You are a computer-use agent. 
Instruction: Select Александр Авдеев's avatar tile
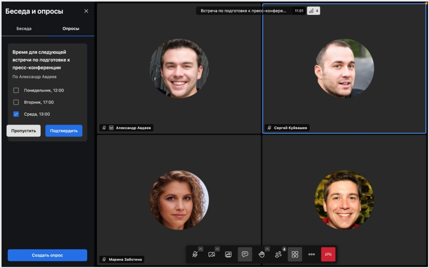179,68
